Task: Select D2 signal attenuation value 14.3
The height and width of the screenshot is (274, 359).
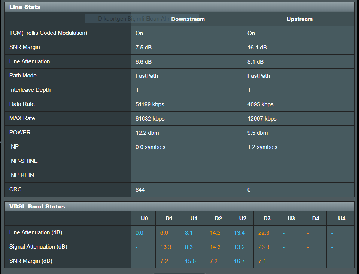Action: point(215,247)
